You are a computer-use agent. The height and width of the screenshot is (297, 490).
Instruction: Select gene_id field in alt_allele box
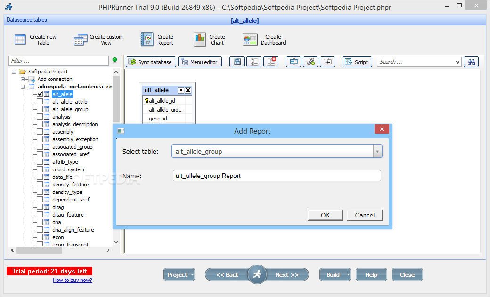pos(158,119)
